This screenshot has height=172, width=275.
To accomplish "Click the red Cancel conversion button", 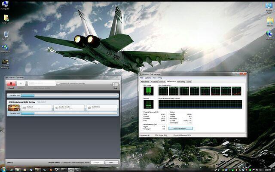I will point(11,84).
